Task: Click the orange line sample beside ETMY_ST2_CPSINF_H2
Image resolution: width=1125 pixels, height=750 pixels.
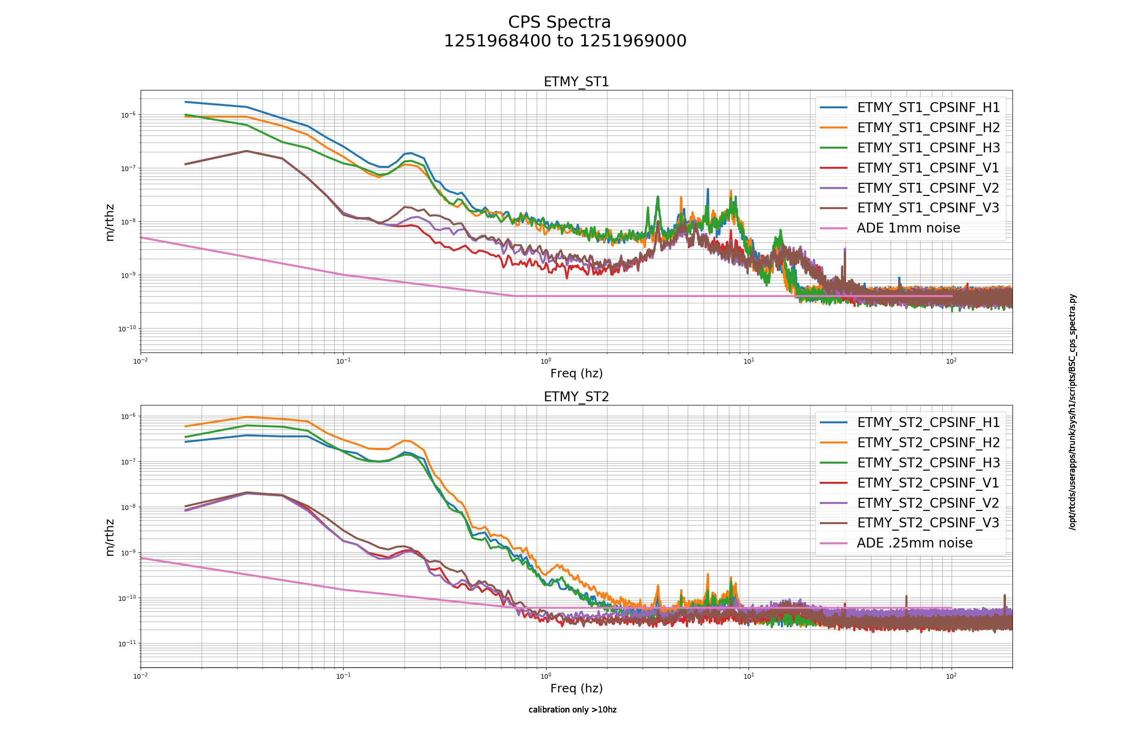Action: tap(834, 442)
